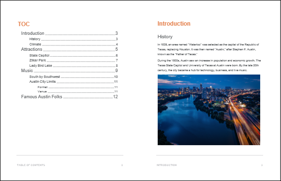Viewport: 281px width, 181px height.
Task: Jump to History in table of contents
Action: pos(74,39)
